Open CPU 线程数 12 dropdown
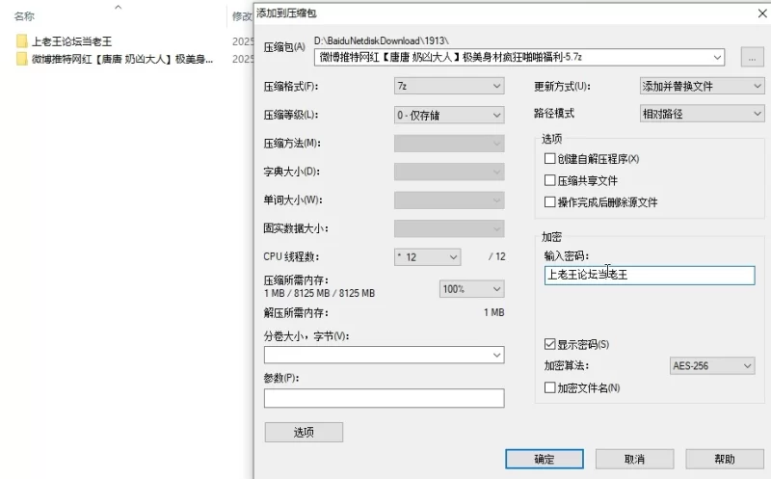The image size is (771, 479). [x=427, y=257]
